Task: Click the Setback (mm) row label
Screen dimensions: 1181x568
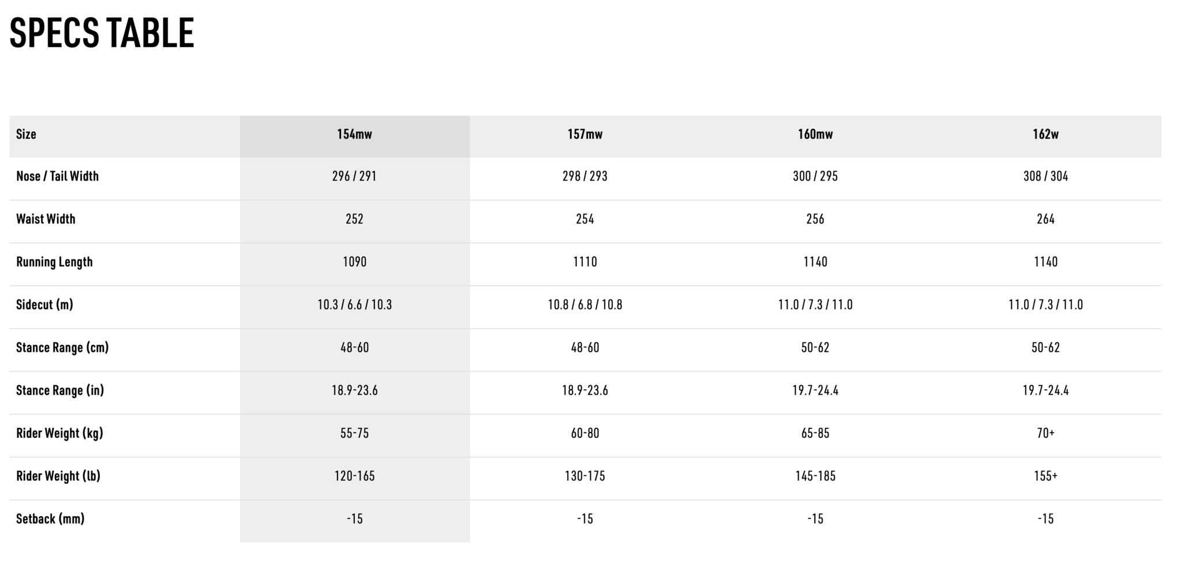Action: (x=50, y=519)
